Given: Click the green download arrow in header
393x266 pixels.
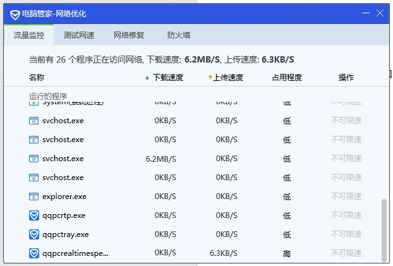Looking at the screenshot, I should 147,78.
